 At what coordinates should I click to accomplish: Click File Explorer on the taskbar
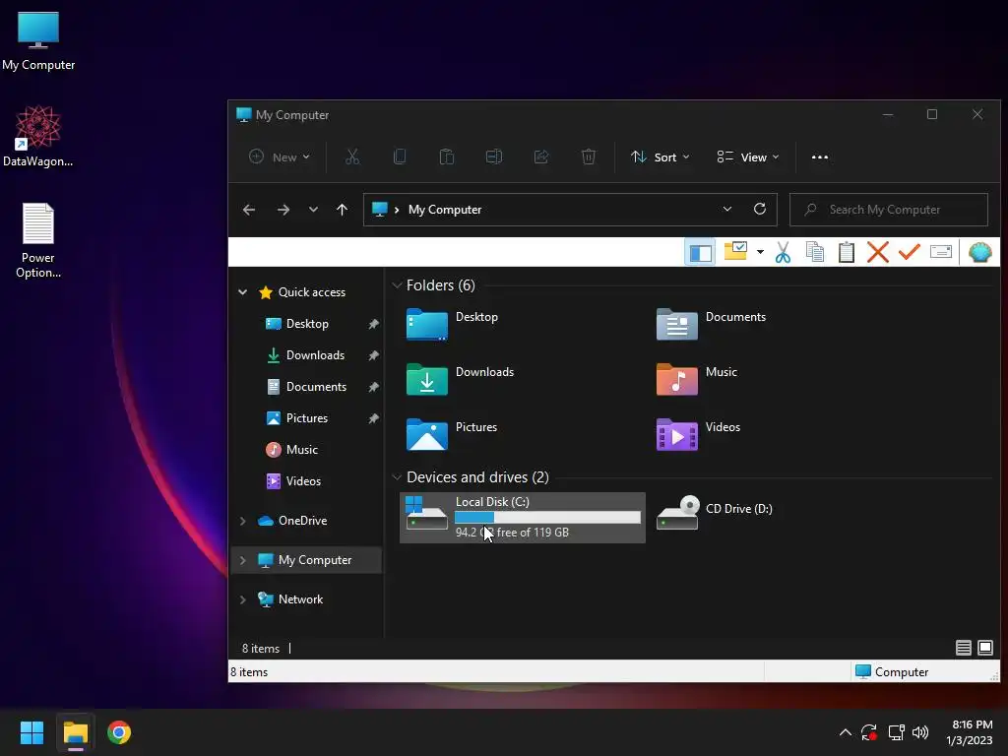pos(75,732)
